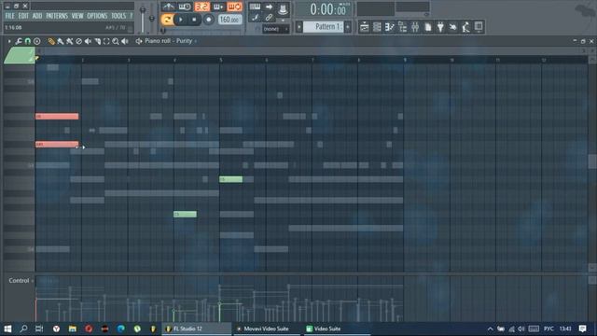Screen dimensions: 597x336
Task: Open piano roll tools wrench menu
Action: (19, 41)
